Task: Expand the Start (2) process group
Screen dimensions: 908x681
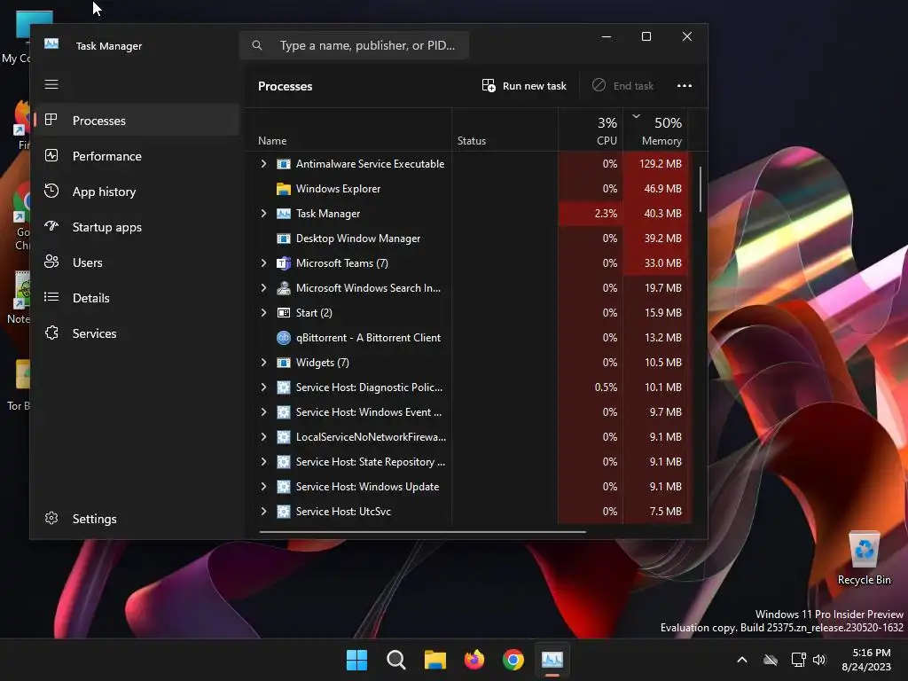Action: tap(263, 313)
